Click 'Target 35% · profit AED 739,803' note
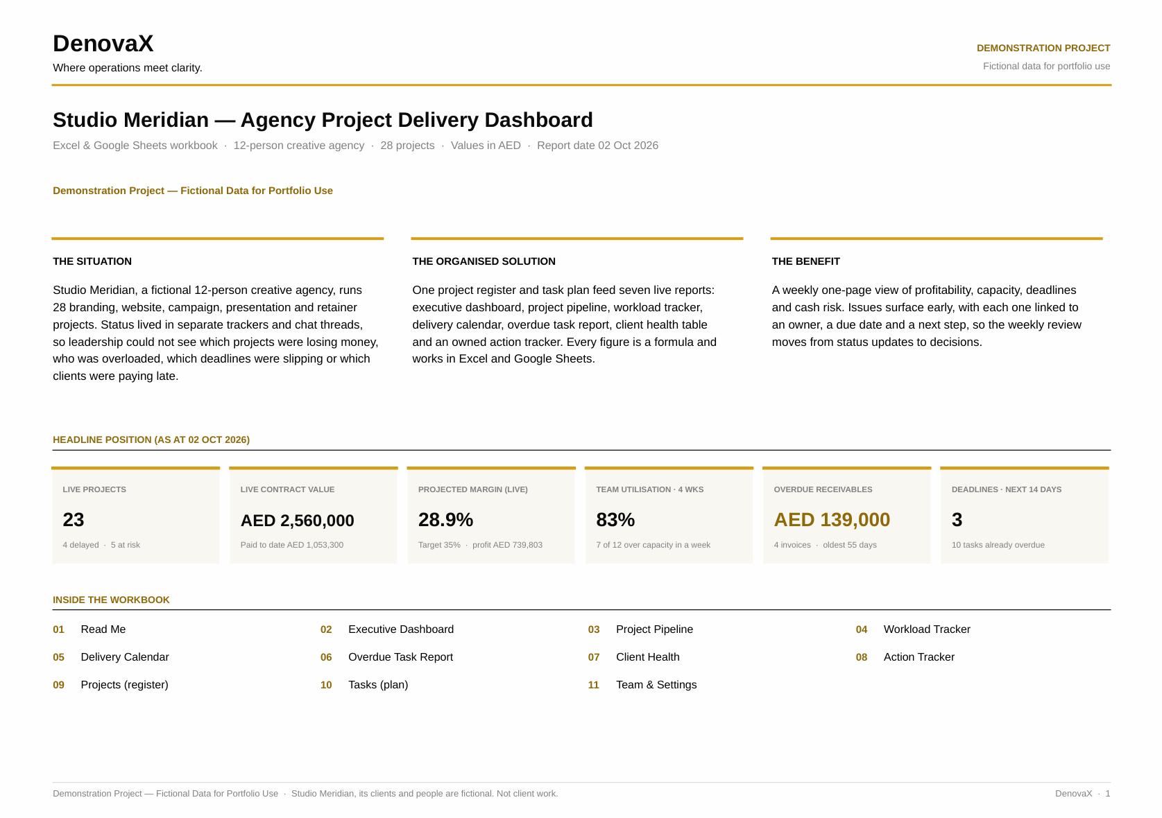Viewport: 1162px width, 818px height. coord(480,545)
